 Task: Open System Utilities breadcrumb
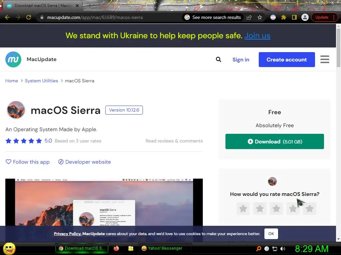point(41,81)
